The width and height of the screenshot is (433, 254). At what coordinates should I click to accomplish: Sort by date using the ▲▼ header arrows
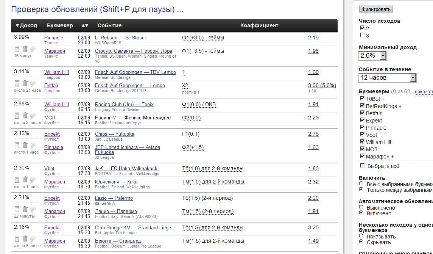(85, 25)
